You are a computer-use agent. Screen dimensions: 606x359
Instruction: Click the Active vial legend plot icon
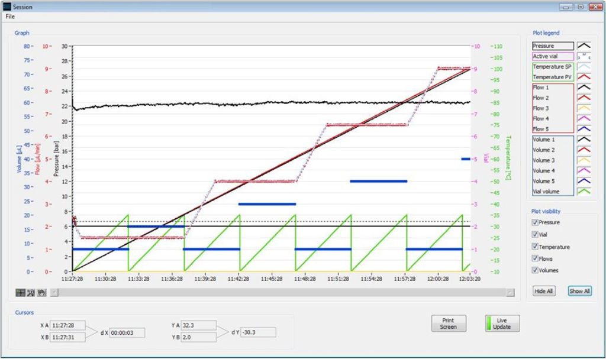[584, 56]
